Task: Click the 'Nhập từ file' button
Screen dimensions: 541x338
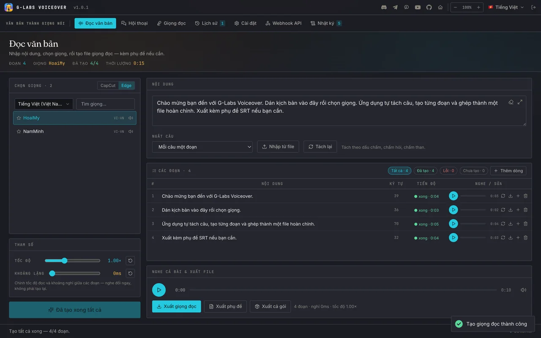Action: [278, 147]
